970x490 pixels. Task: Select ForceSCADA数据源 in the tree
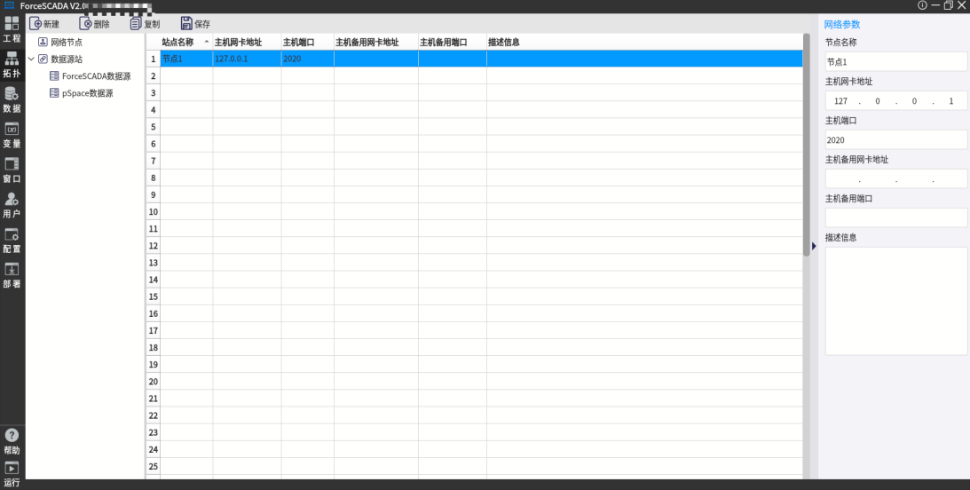pyautogui.click(x=96, y=76)
